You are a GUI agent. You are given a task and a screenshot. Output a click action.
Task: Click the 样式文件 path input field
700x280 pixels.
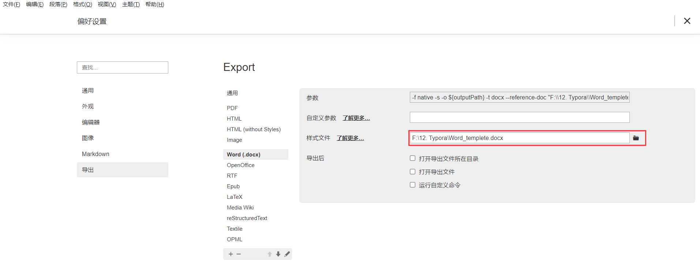tap(520, 138)
